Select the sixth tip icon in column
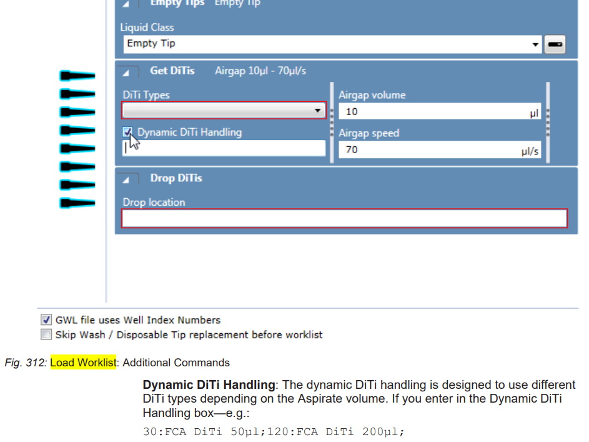This screenshot has height=442, width=589. pyautogui.click(x=77, y=166)
